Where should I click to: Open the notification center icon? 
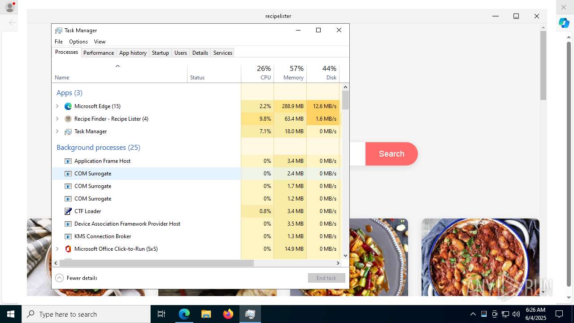coord(559,314)
